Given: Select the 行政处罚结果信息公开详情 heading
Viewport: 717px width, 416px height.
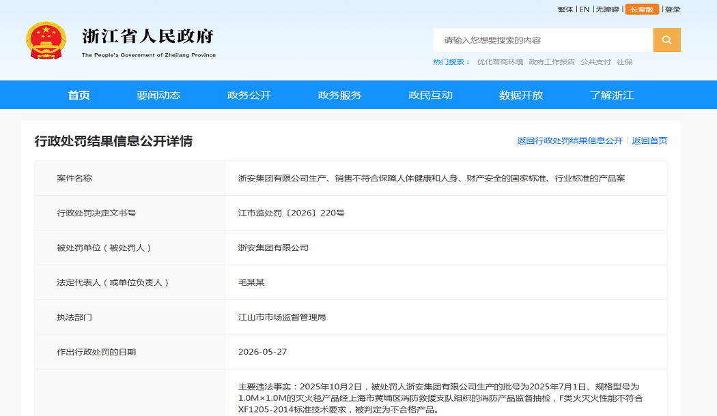Looking at the screenshot, I should click(113, 140).
